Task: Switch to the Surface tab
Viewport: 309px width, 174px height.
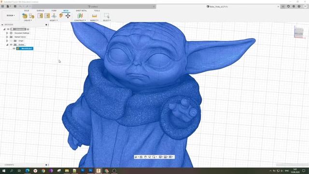Action: 41,11
